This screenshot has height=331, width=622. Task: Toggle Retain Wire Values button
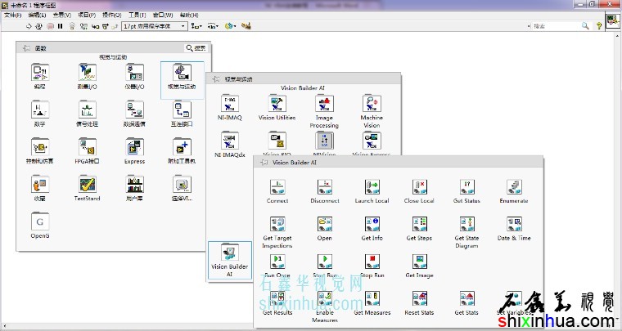pos(83,26)
